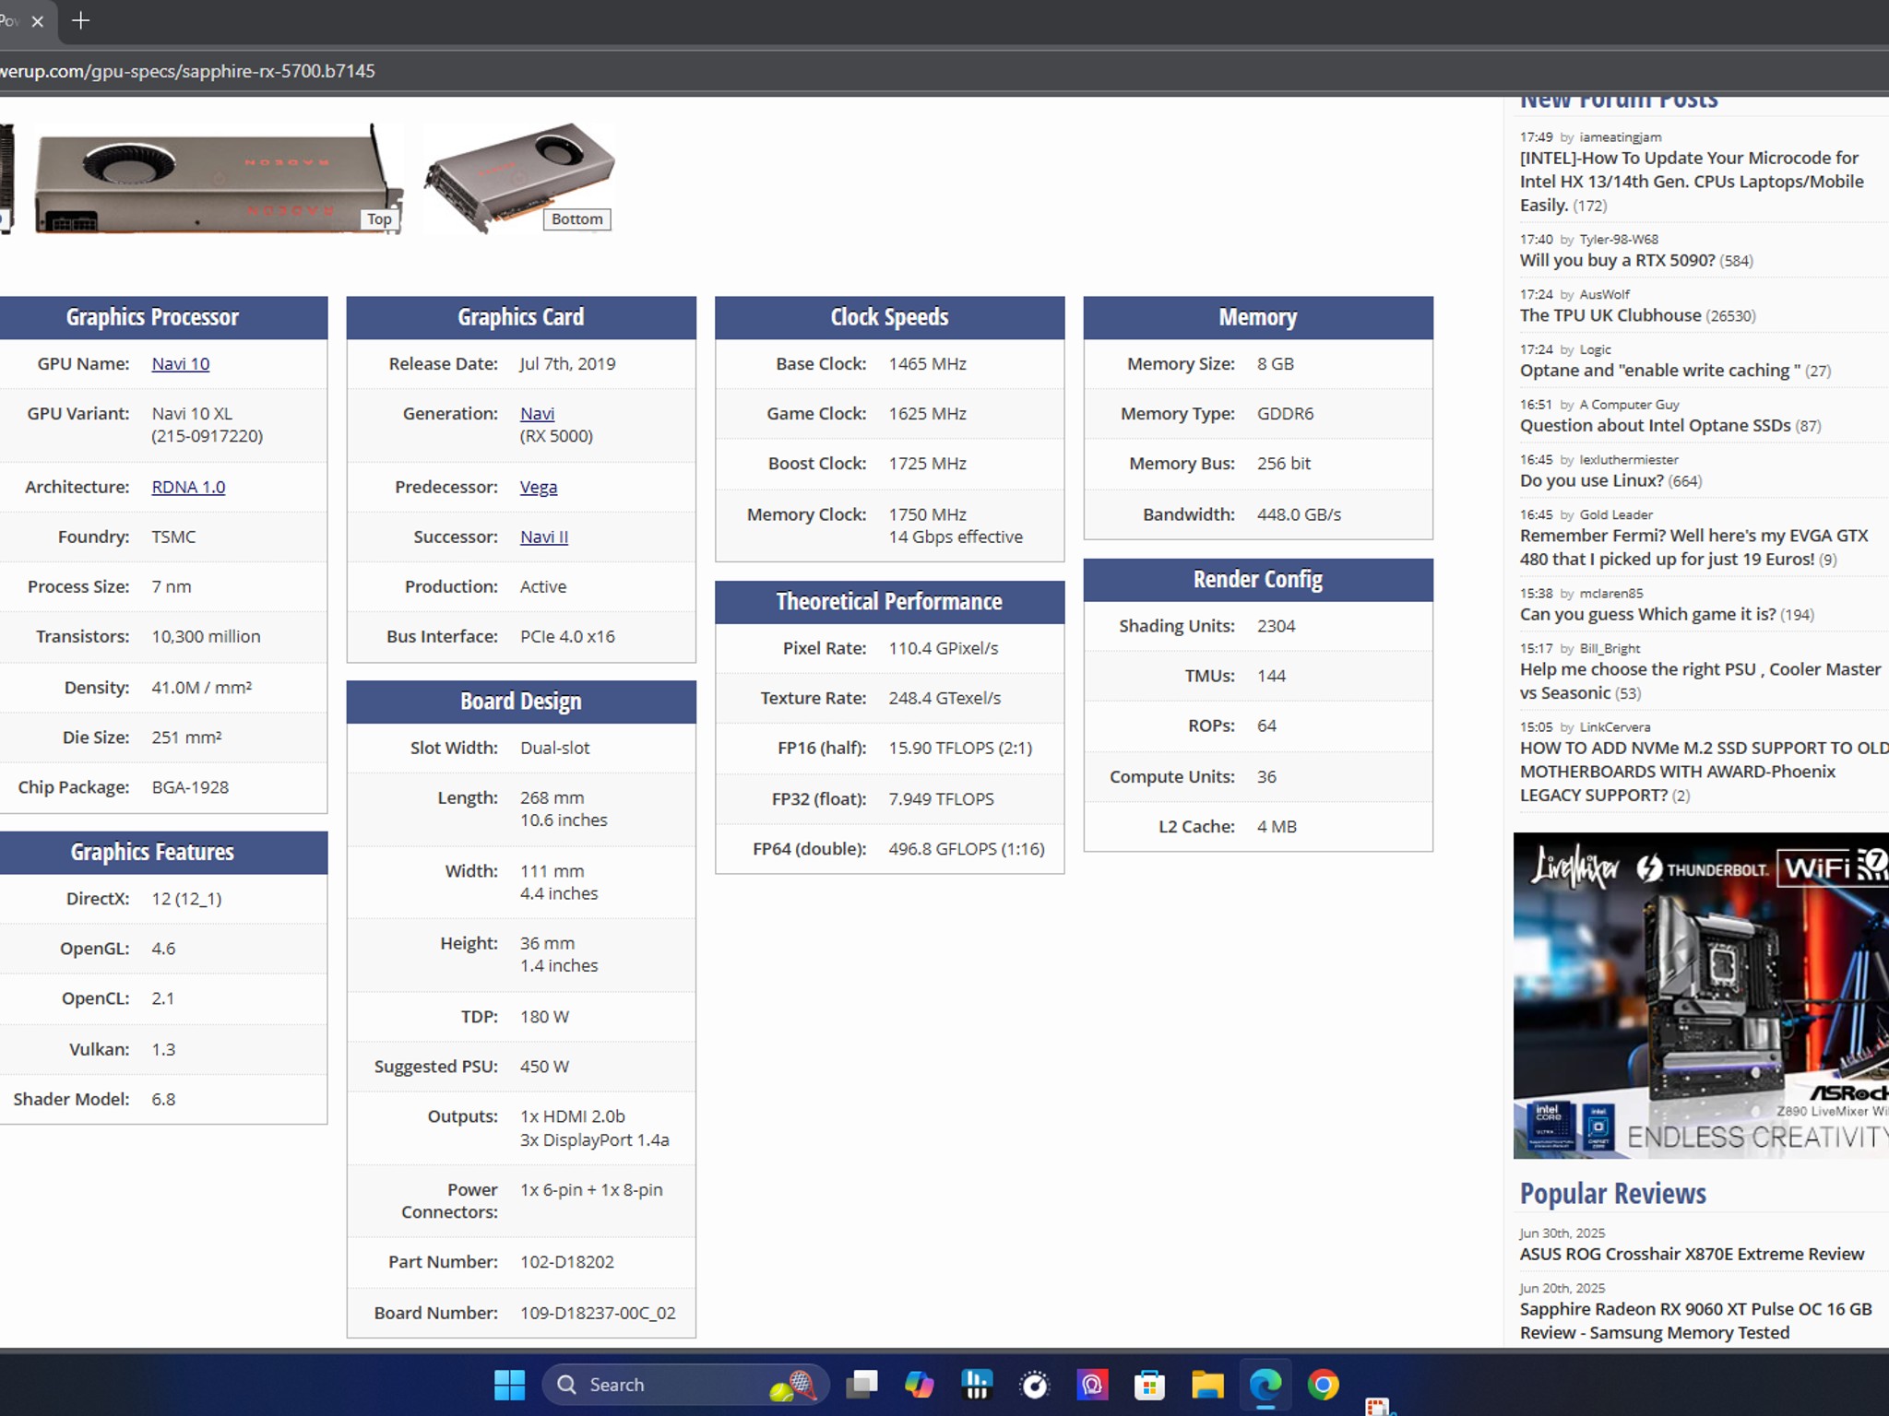1889x1416 pixels.
Task: Click the Shader Model value 6.8
Action: pyautogui.click(x=163, y=1099)
